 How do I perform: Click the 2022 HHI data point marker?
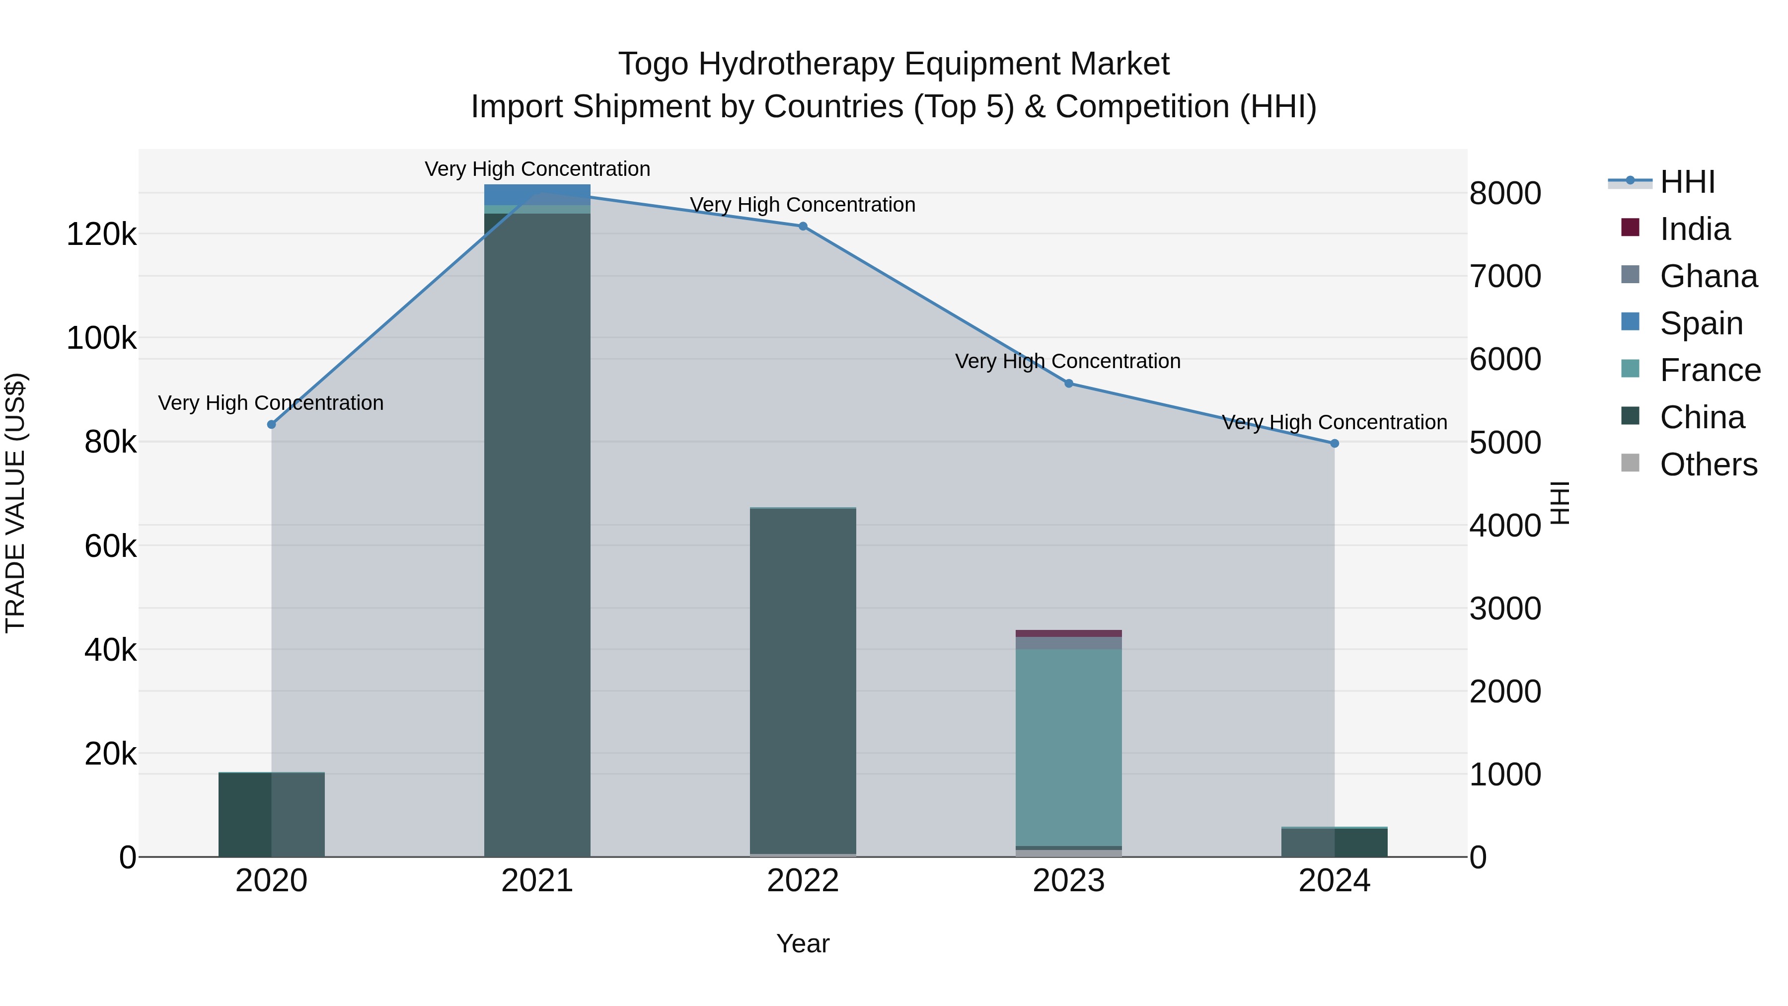click(x=803, y=226)
